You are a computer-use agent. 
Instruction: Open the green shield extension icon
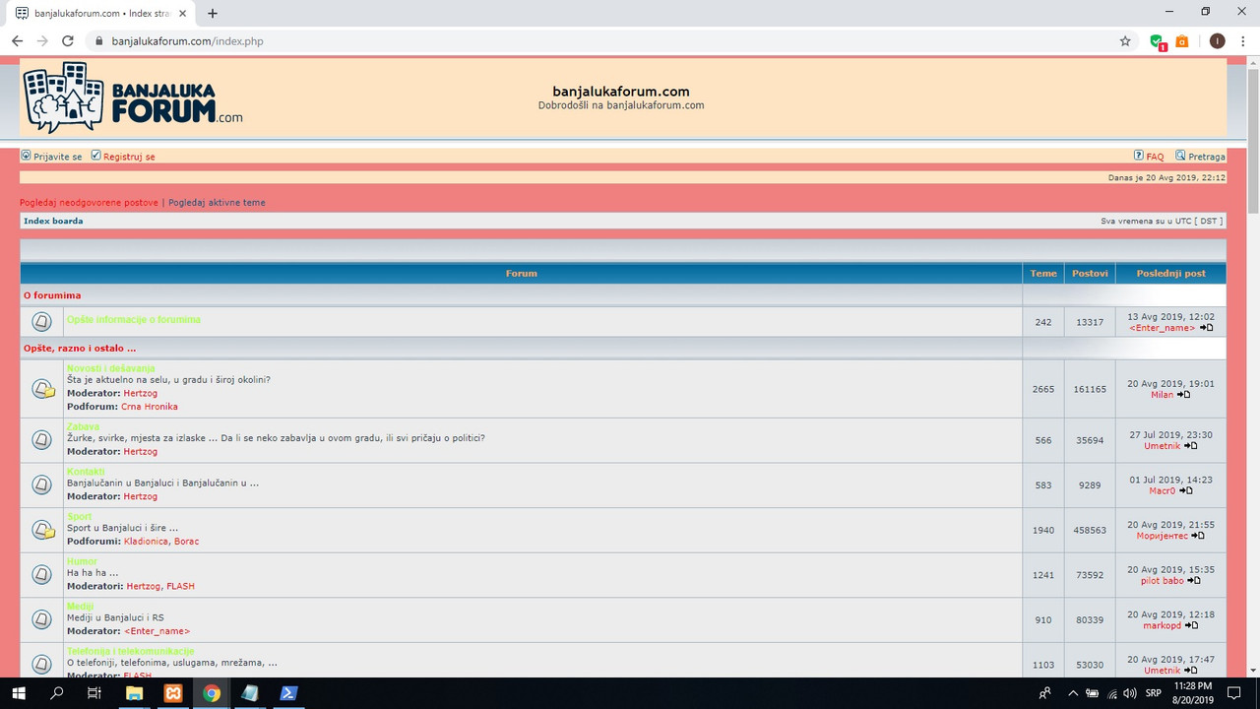click(x=1158, y=41)
